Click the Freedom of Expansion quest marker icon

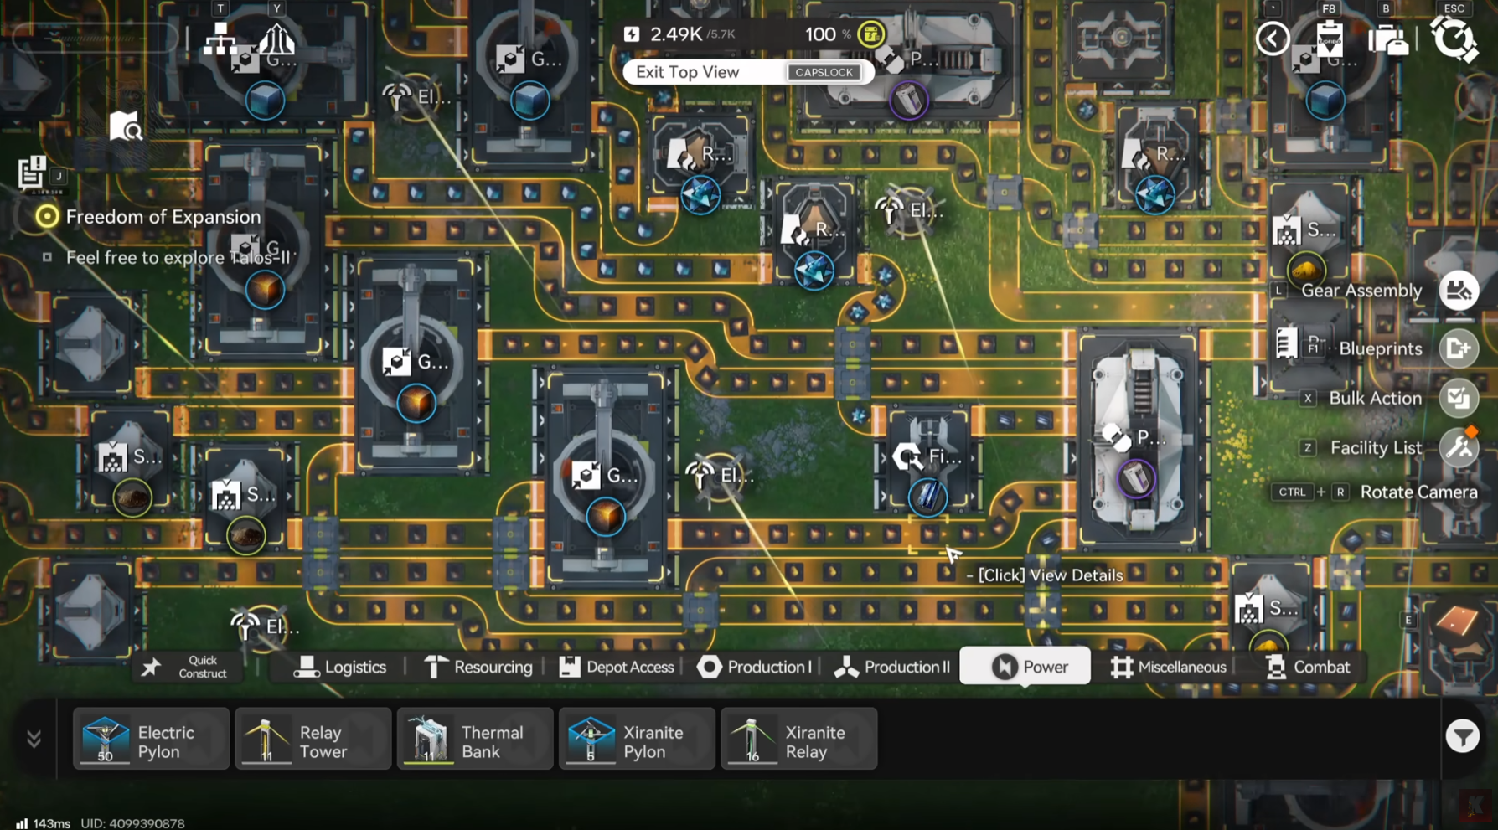pos(47,217)
